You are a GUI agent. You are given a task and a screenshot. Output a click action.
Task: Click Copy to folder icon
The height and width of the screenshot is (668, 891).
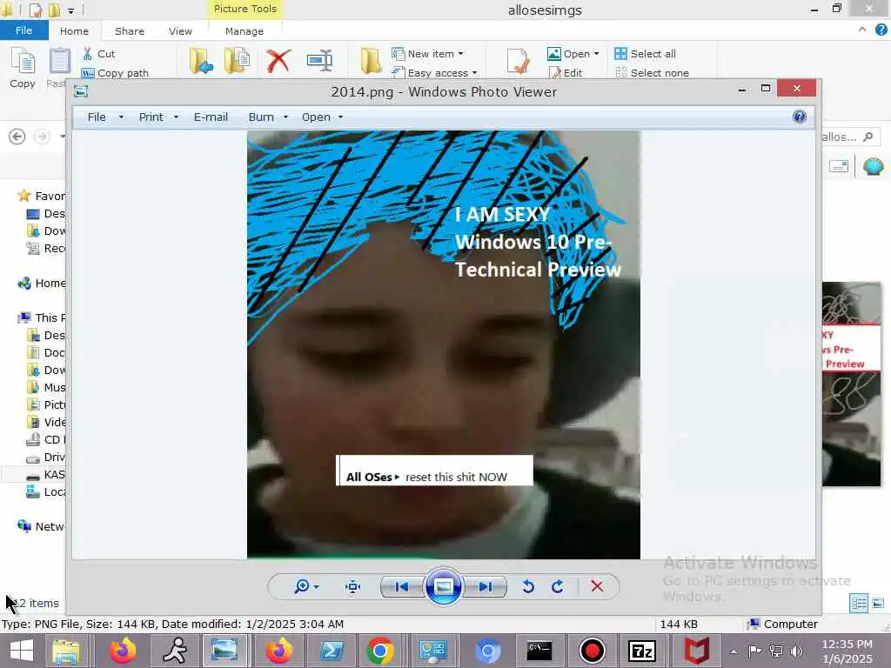tap(237, 62)
